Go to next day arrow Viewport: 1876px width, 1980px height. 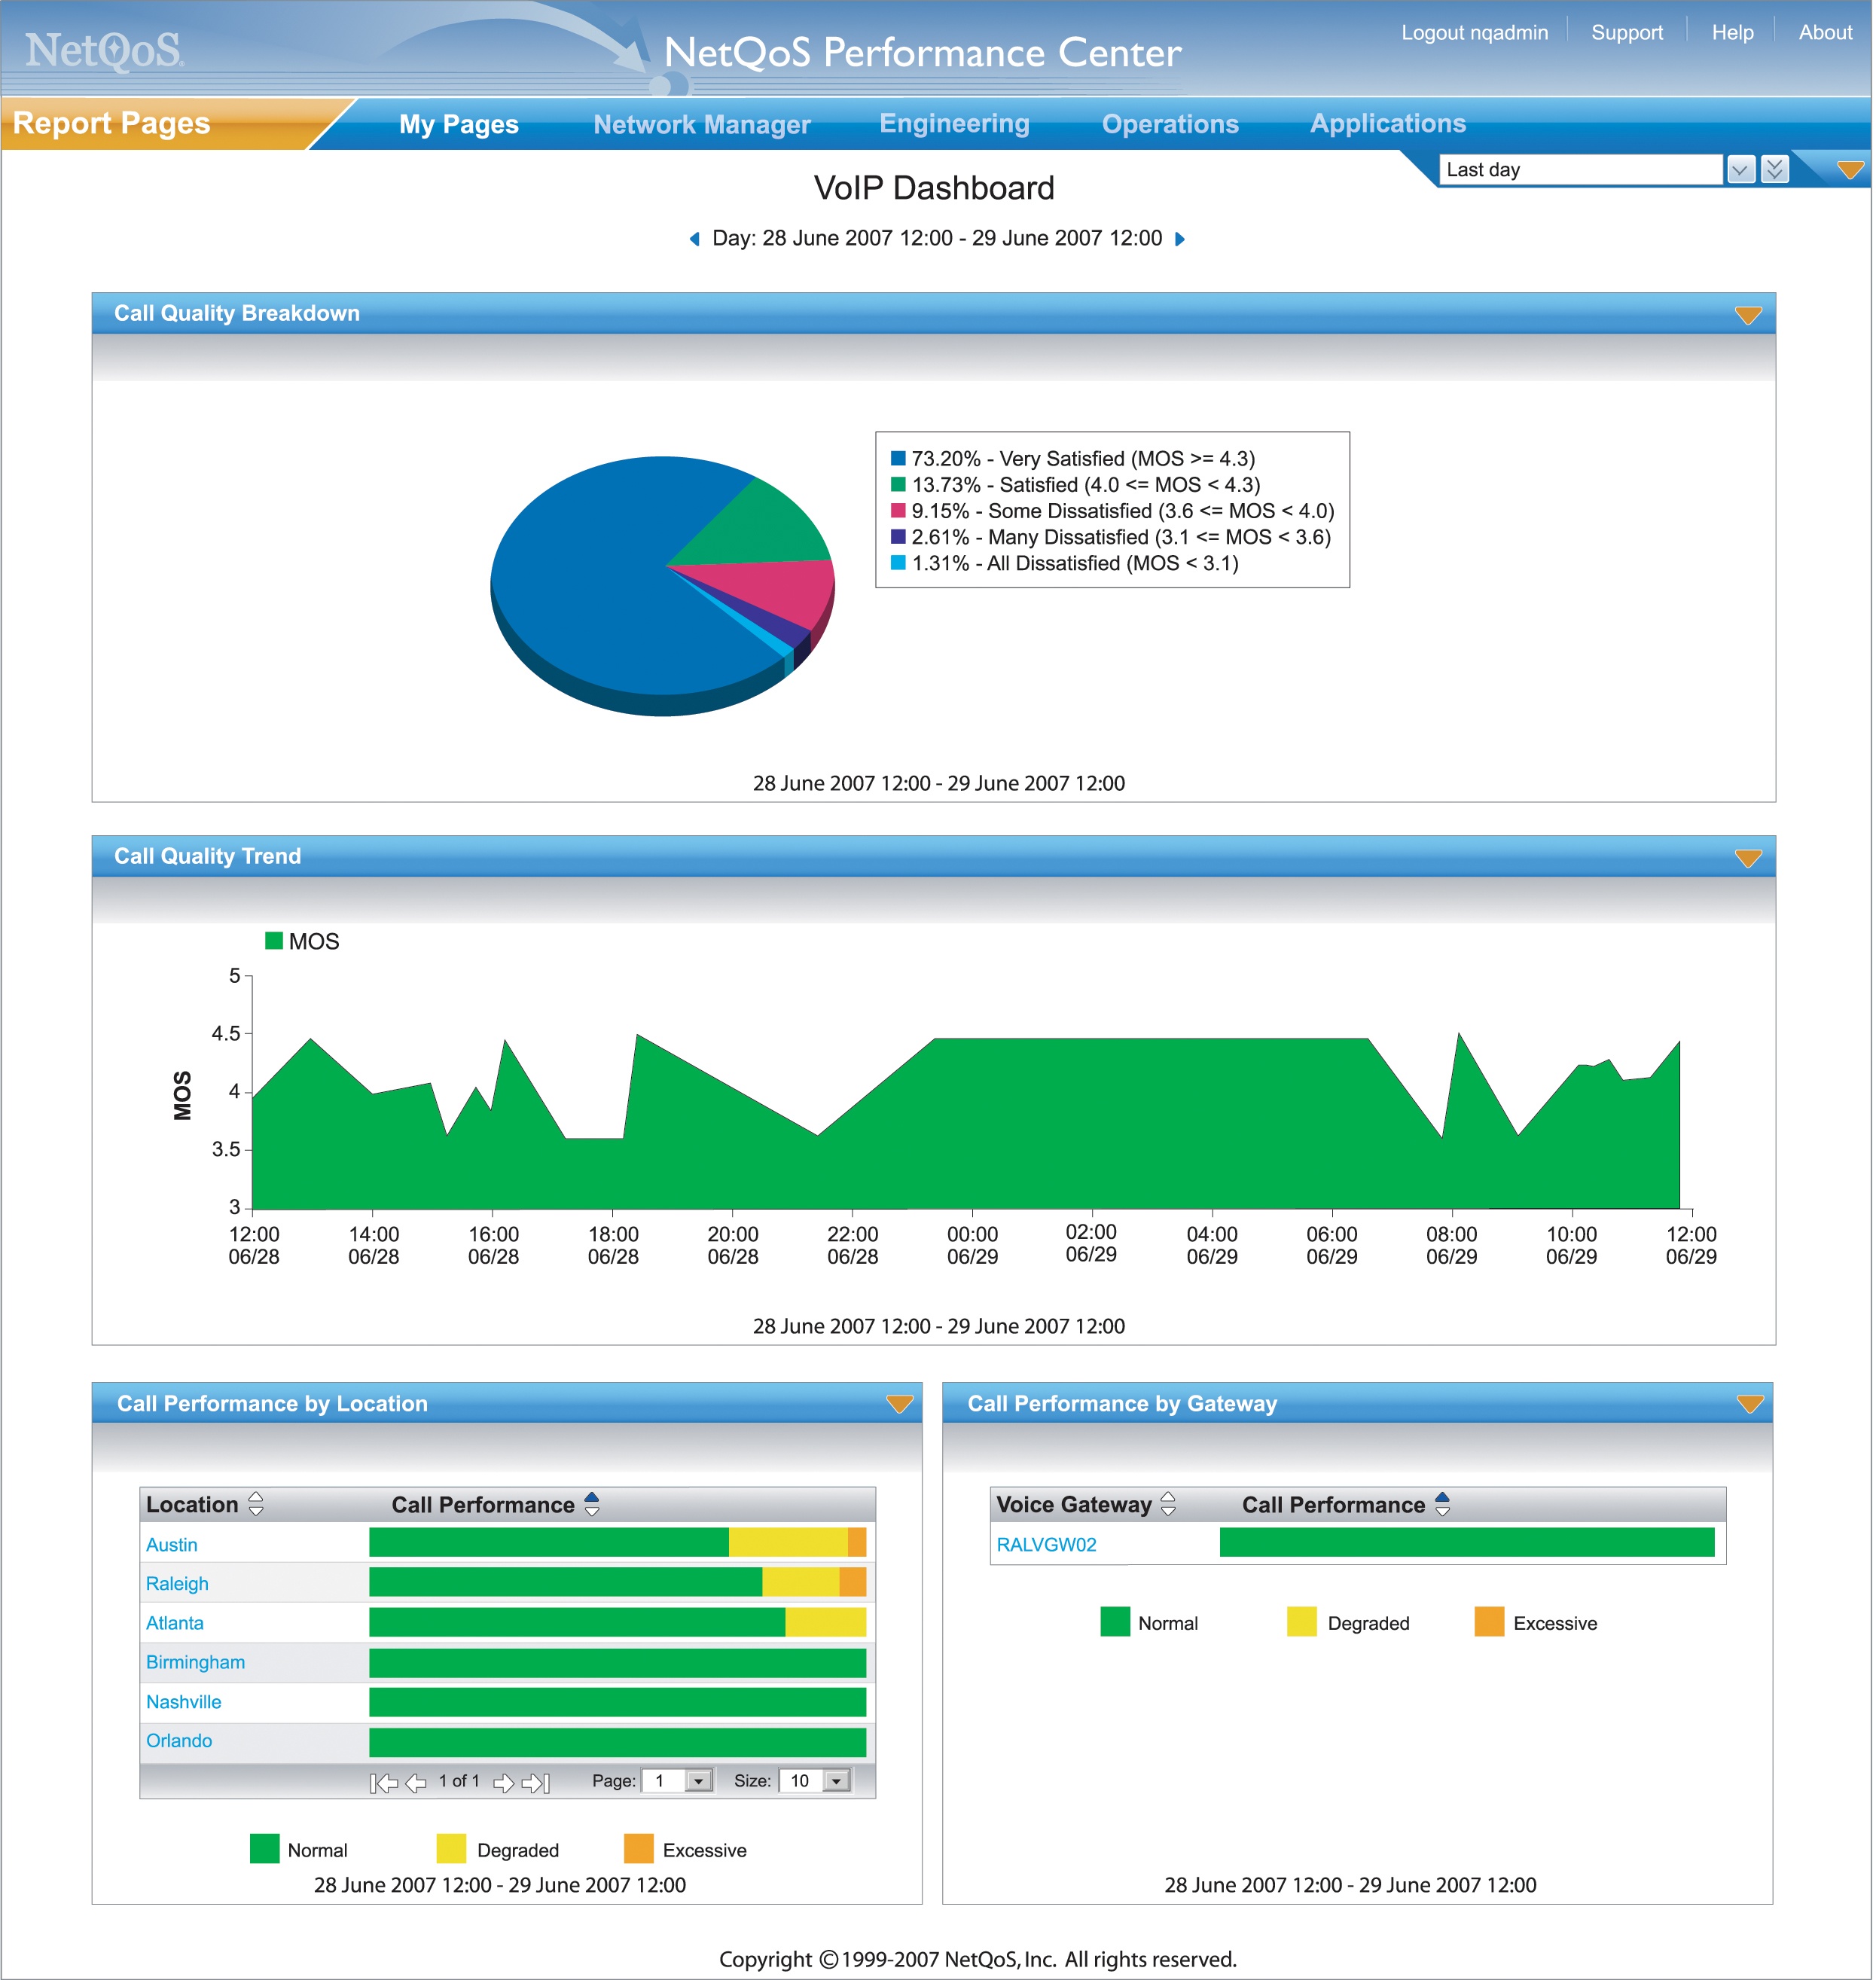[x=1180, y=239]
